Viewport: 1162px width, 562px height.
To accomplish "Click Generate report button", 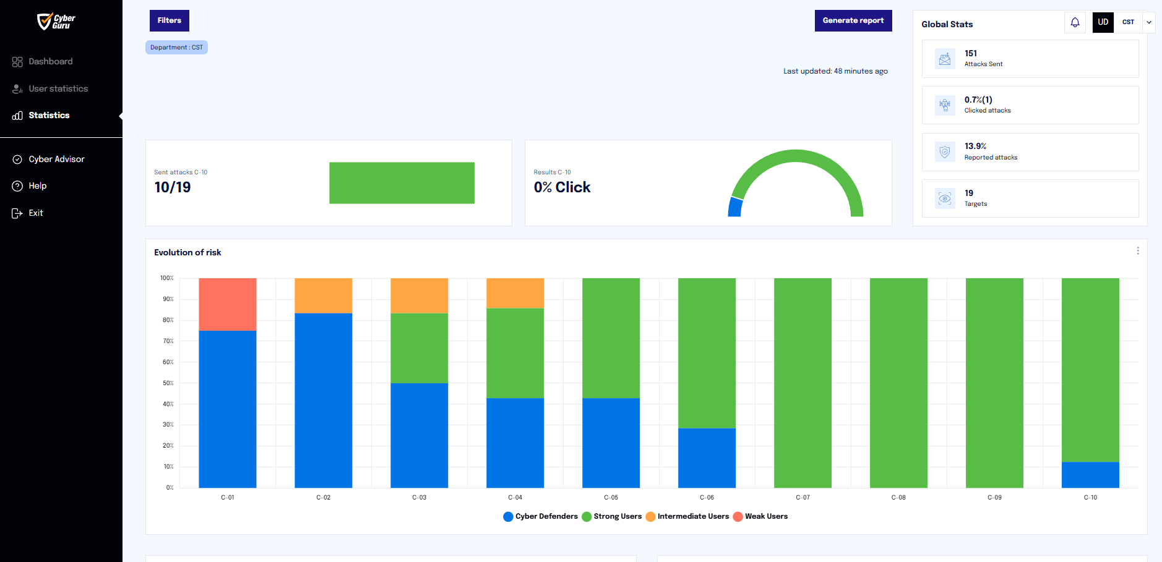I will (x=853, y=21).
